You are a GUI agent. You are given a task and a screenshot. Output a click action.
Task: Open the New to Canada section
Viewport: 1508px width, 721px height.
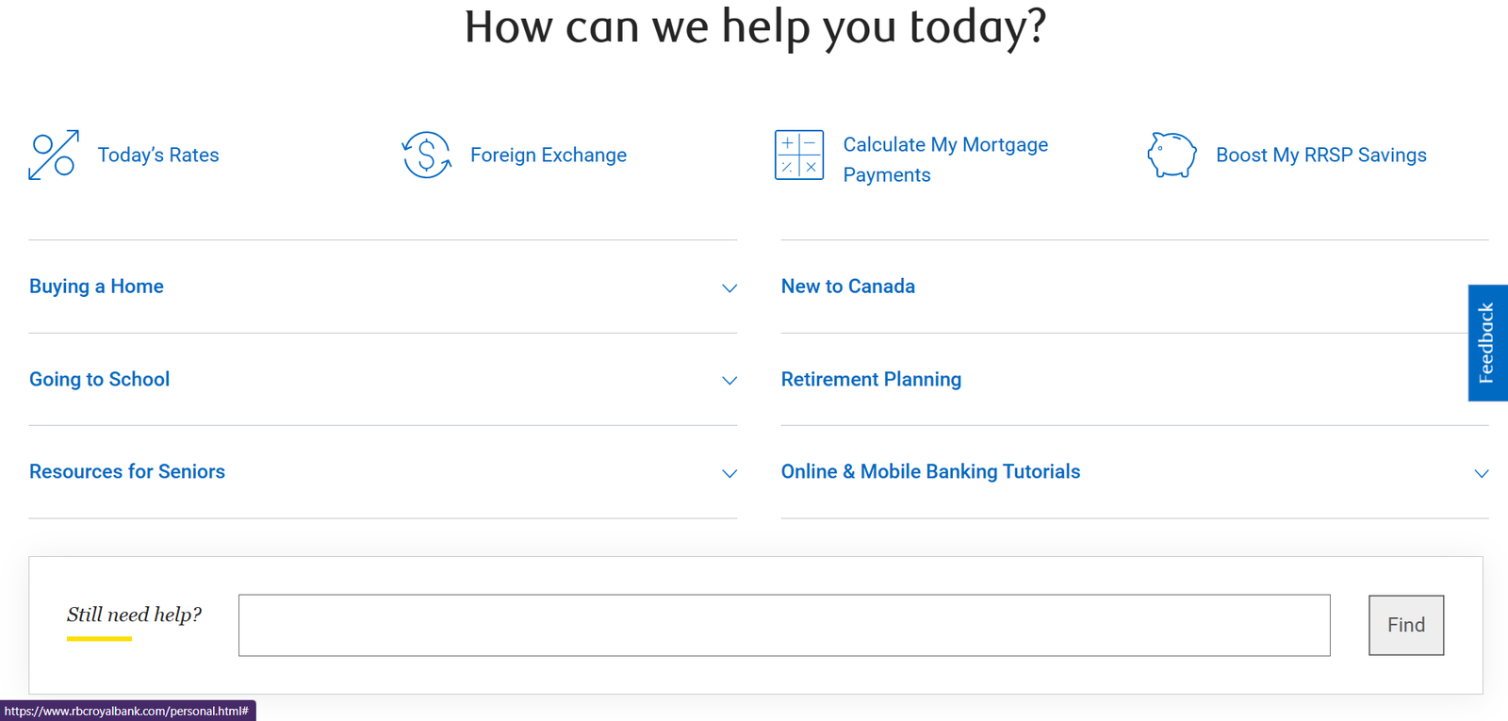click(848, 287)
